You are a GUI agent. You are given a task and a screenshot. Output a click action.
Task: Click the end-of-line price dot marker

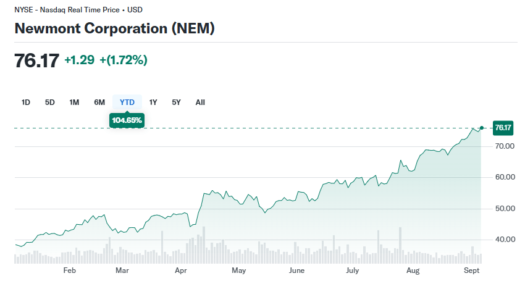(482, 128)
